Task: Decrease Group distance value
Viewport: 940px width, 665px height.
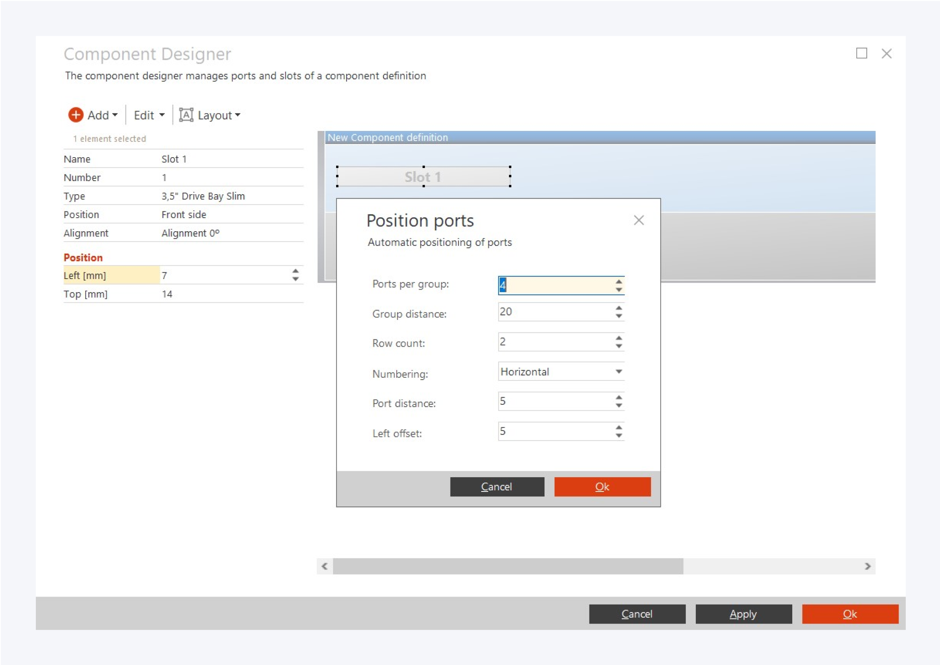Action: 619,316
